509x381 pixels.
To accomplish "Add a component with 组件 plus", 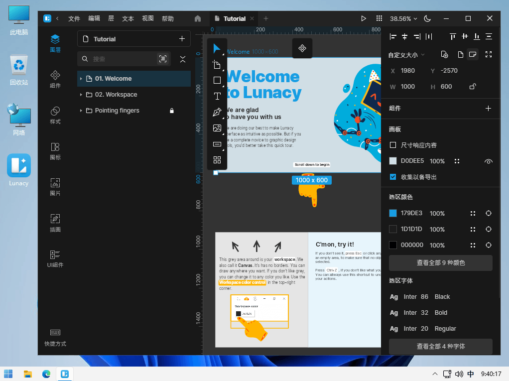I will (x=488, y=108).
